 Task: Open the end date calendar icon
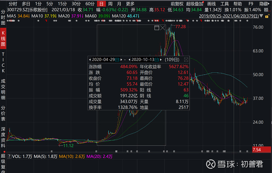pos(157,60)
